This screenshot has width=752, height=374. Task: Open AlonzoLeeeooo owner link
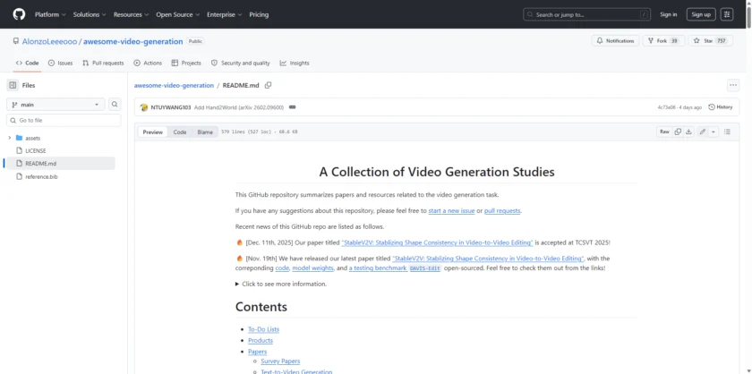coord(49,41)
